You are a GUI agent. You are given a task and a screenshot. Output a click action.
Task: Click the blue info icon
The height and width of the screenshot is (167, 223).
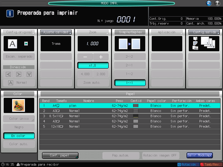(10, 13)
